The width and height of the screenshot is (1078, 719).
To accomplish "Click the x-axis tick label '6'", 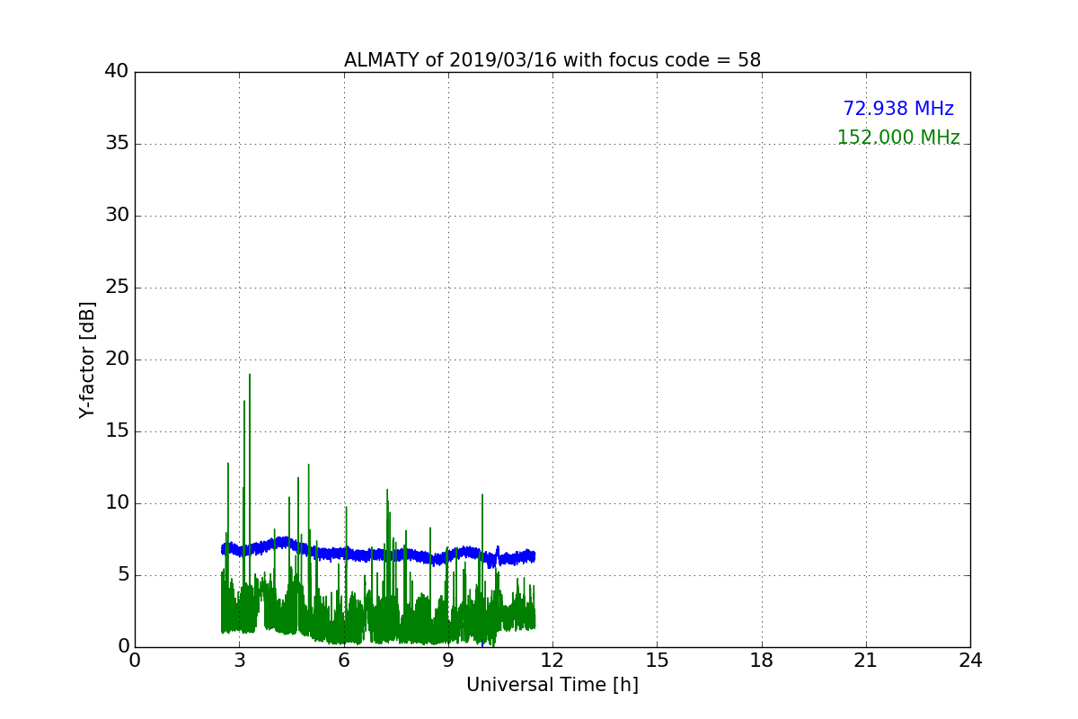I will pos(344,661).
